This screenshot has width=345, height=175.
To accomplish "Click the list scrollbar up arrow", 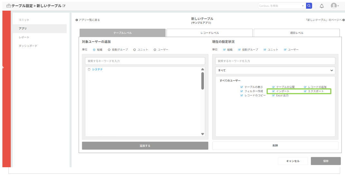I will coord(203,69).
